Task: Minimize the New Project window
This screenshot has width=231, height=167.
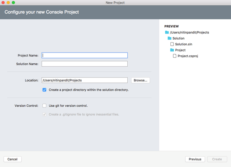Action: (8, 2)
